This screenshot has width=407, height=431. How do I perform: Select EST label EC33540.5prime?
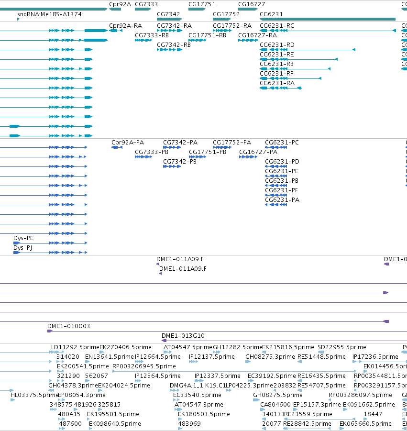point(197,395)
